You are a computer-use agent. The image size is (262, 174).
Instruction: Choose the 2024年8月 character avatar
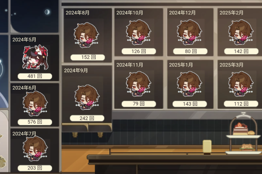point(86,35)
